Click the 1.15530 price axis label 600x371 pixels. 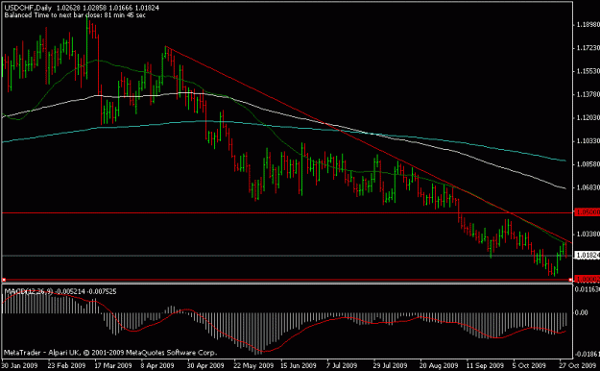(x=588, y=71)
